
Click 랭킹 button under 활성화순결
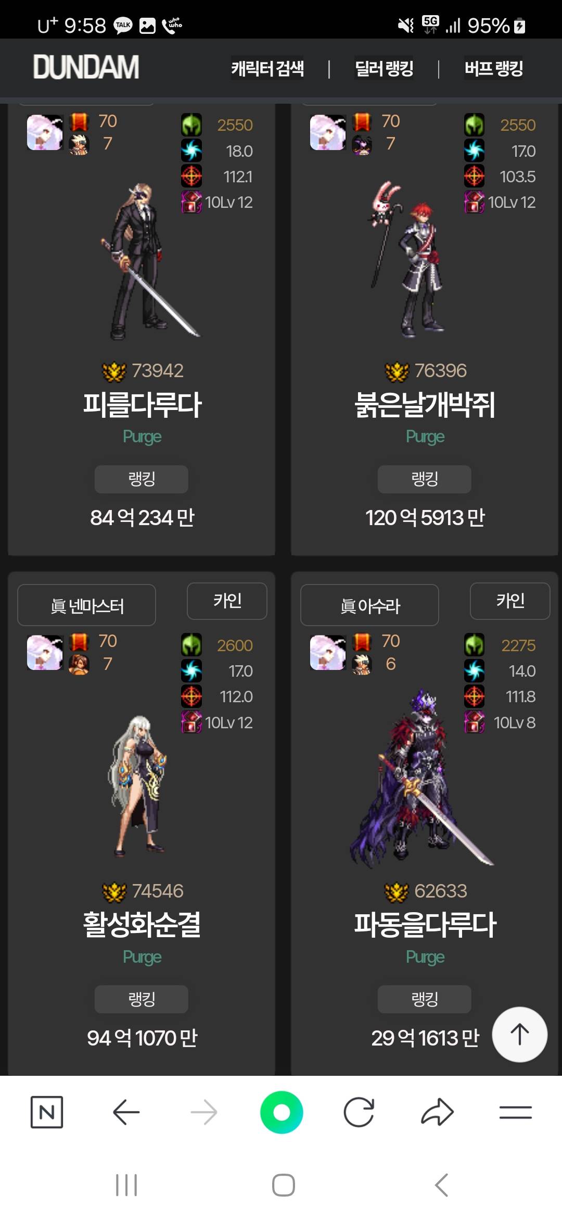(142, 999)
